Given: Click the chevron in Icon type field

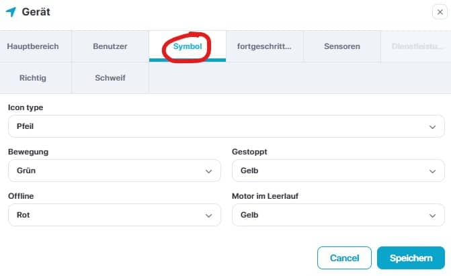Looking at the screenshot, I should (432, 126).
